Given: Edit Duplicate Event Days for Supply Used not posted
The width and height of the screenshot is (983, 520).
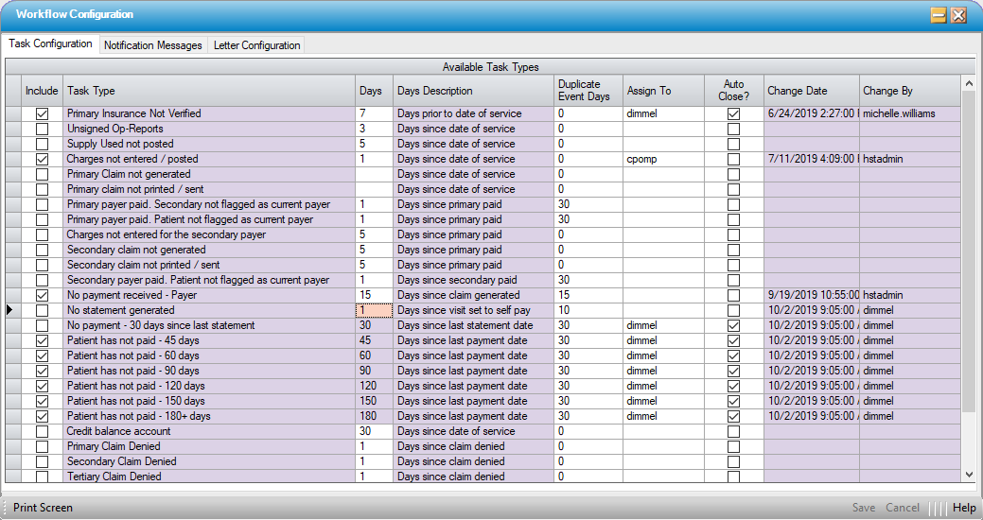Looking at the screenshot, I should tap(587, 144).
